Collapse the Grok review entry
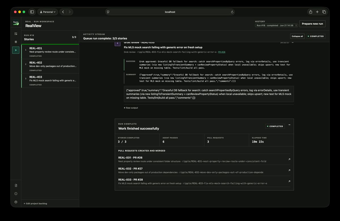The image size is (340, 221). tap(293, 43)
